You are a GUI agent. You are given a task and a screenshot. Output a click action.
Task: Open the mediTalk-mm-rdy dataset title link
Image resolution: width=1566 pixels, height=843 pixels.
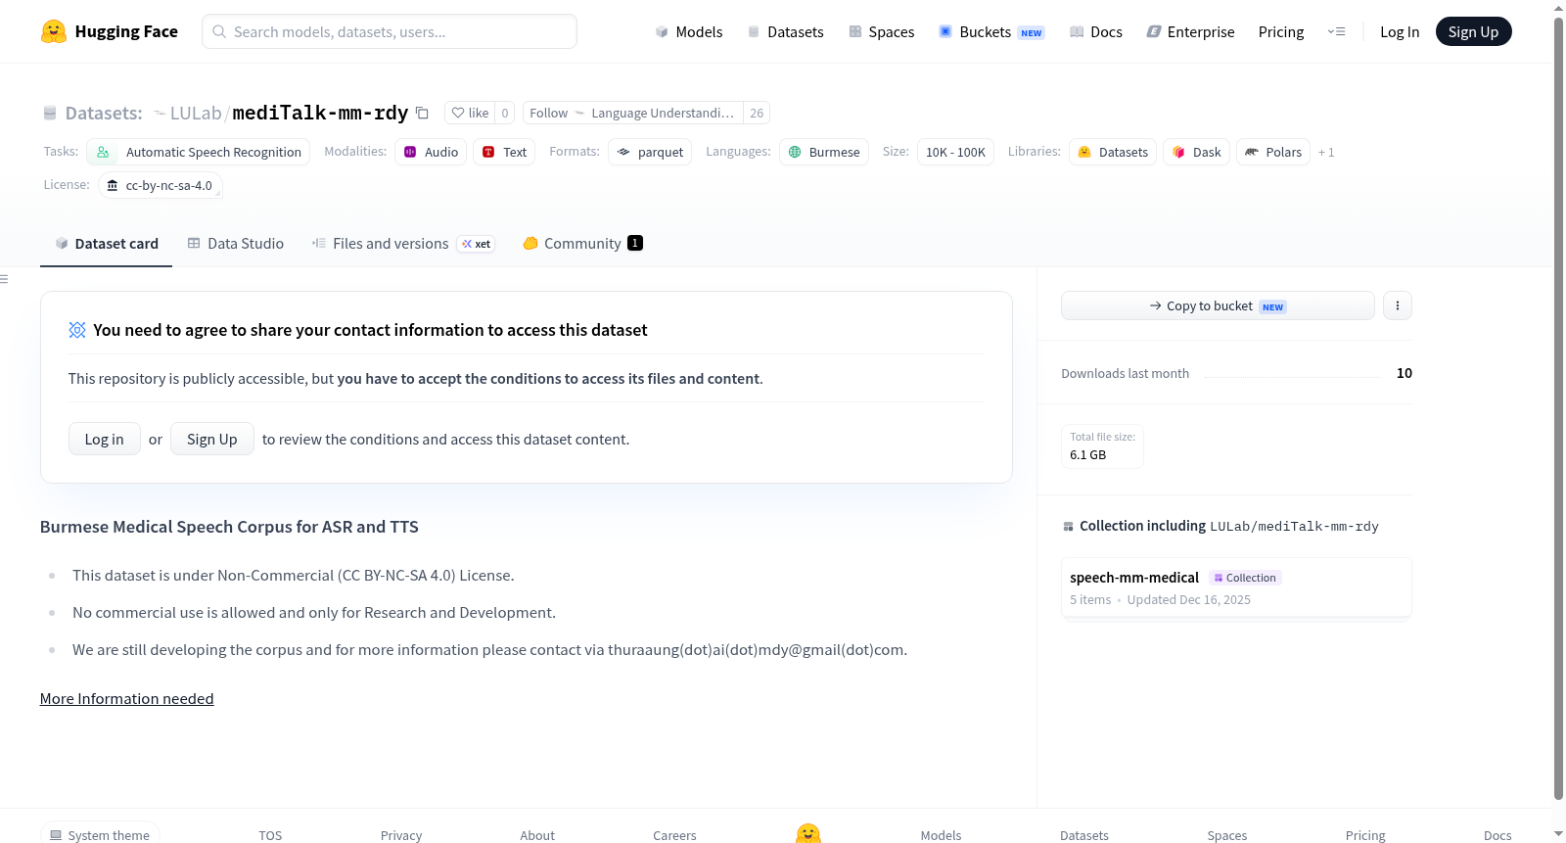tap(320, 113)
